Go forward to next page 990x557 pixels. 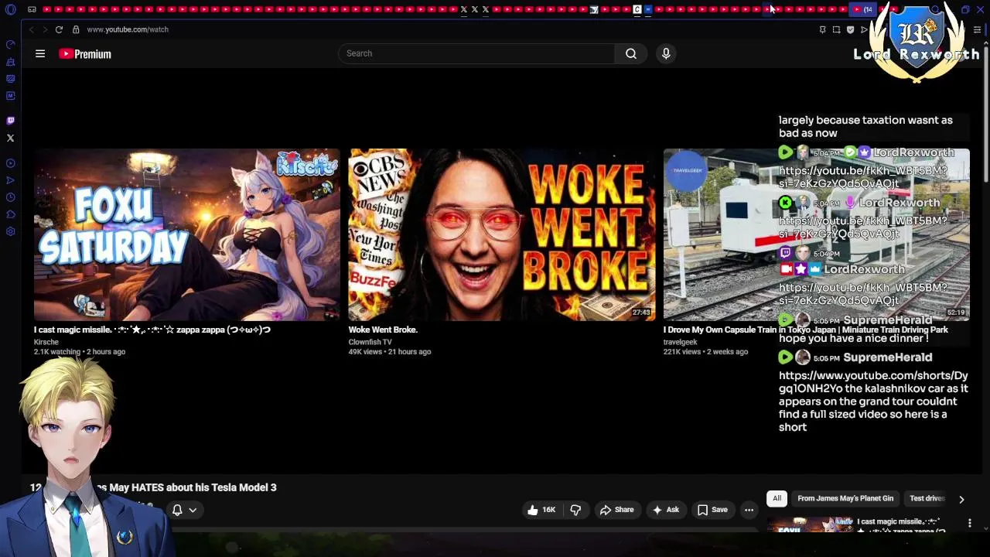click(x=44, y=29)
